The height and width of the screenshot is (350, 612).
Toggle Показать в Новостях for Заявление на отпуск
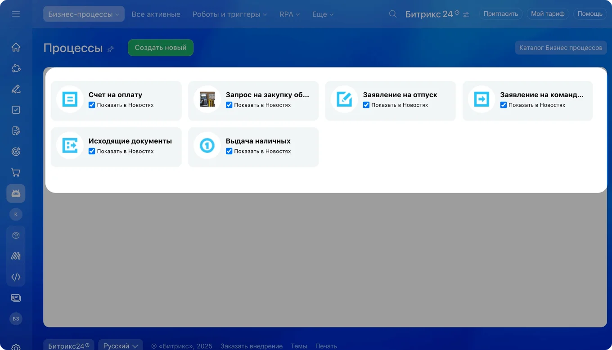[x=366, y=105]
